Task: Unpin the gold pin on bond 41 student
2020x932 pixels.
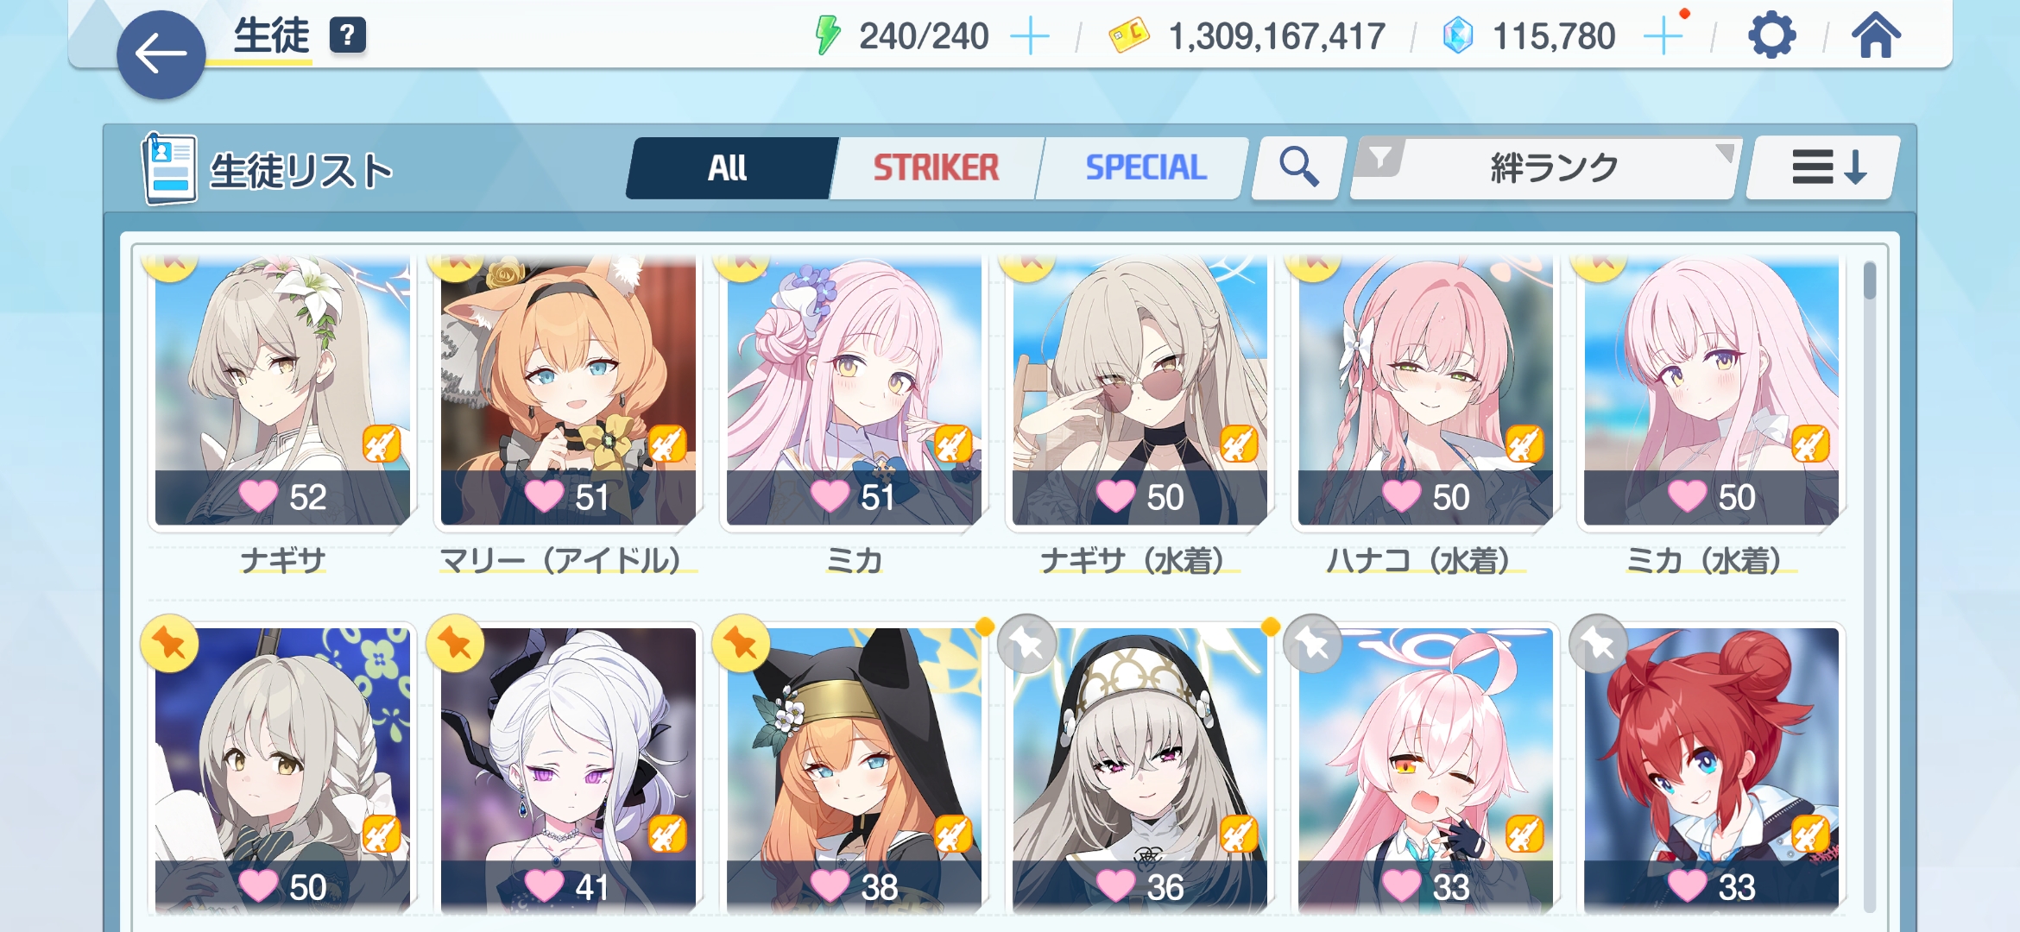Action: tap(455, 643)
